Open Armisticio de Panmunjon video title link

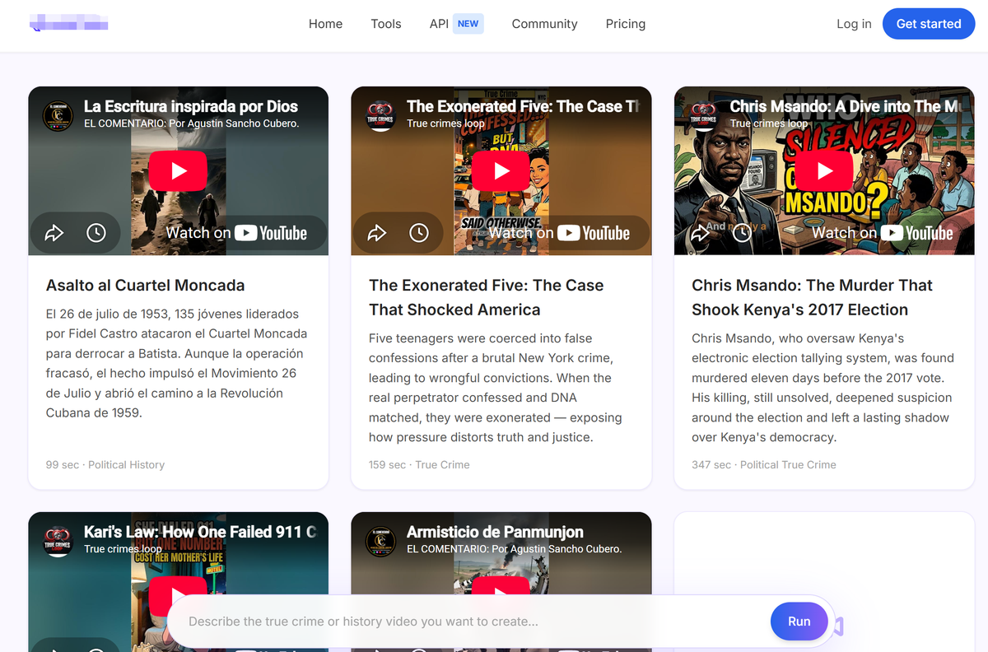[x=495, y=532]
